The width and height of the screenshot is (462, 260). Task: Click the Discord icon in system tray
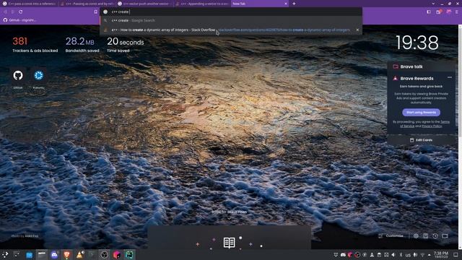point(343,255)
